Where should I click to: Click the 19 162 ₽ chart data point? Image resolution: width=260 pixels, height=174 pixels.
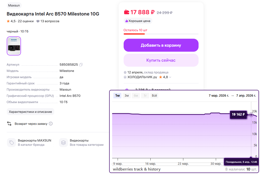(x=251, y=115)
